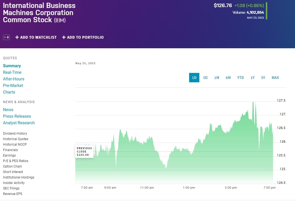Select the 1D chart range tab

tap(194, 78)
